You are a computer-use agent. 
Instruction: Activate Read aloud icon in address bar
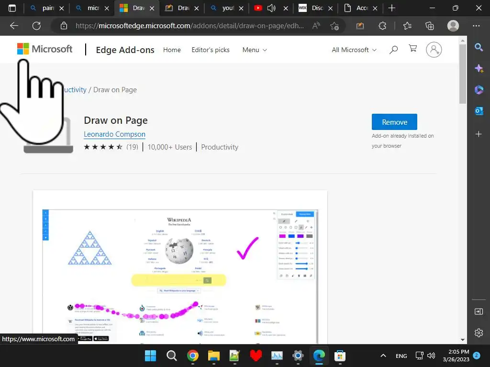pyautogui.click(x=316, y=26)
